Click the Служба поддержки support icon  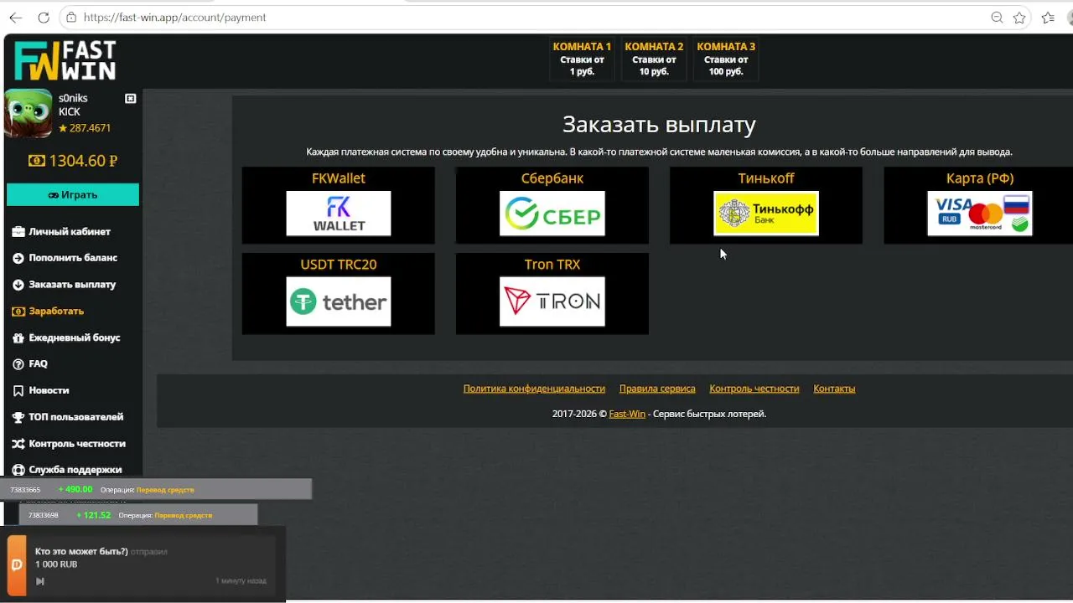pyautogui.click(x=18, y=470)
